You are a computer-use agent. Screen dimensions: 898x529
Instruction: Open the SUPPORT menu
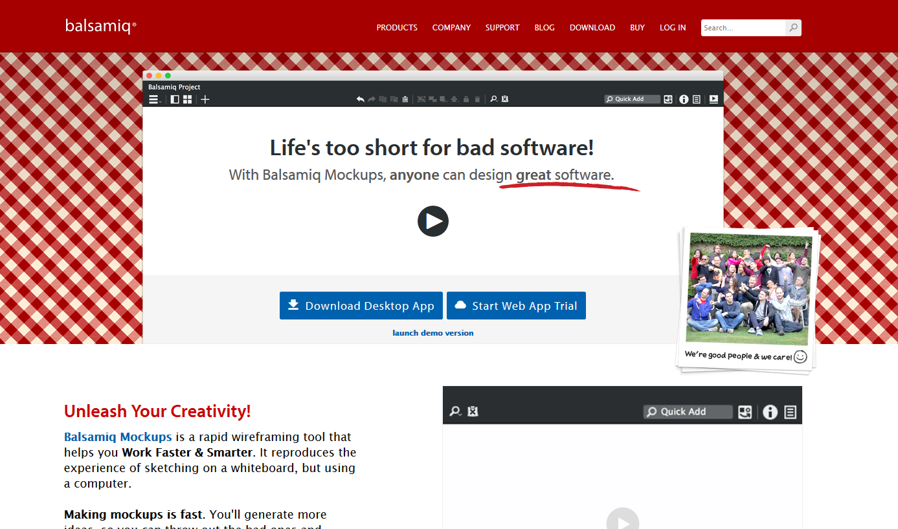tap(502, 28)
